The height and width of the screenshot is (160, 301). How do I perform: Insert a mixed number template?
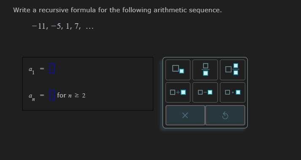233,70
